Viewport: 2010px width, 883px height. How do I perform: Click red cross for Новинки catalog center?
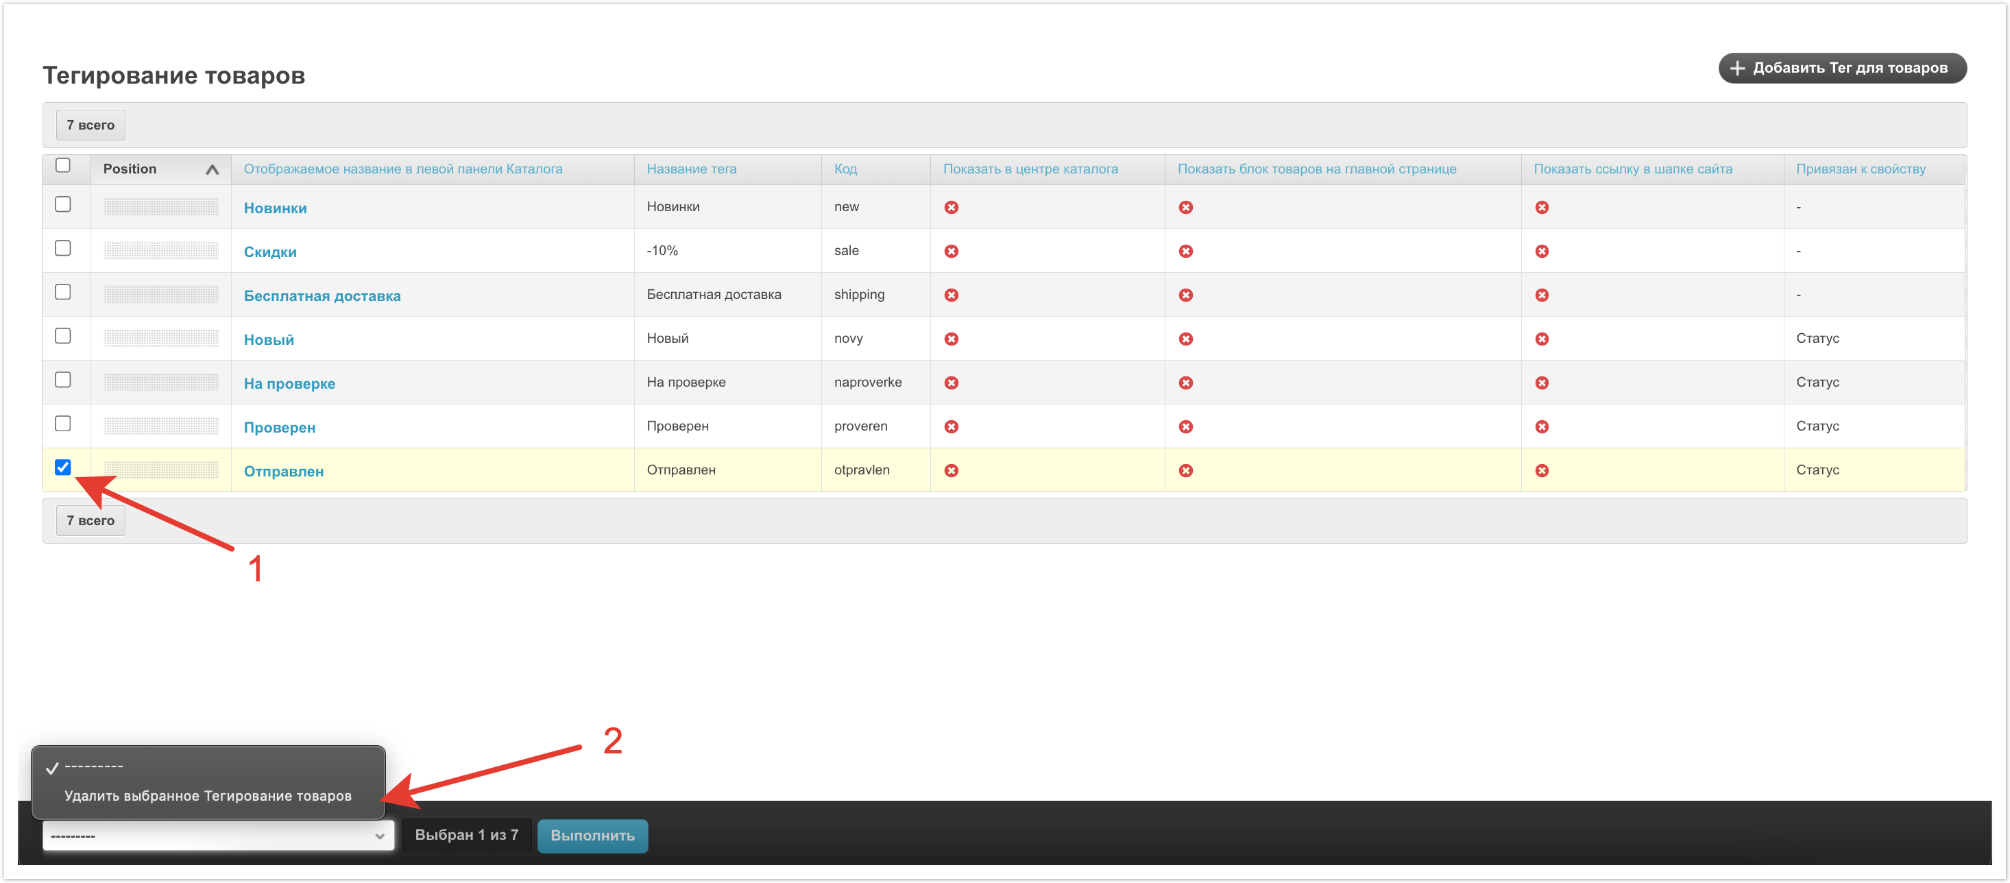951,208
